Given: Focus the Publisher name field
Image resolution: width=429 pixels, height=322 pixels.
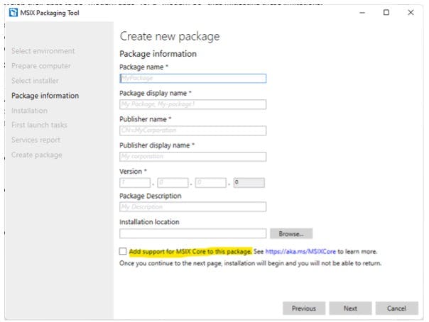Looking at the screenshot, I should 193,131.
